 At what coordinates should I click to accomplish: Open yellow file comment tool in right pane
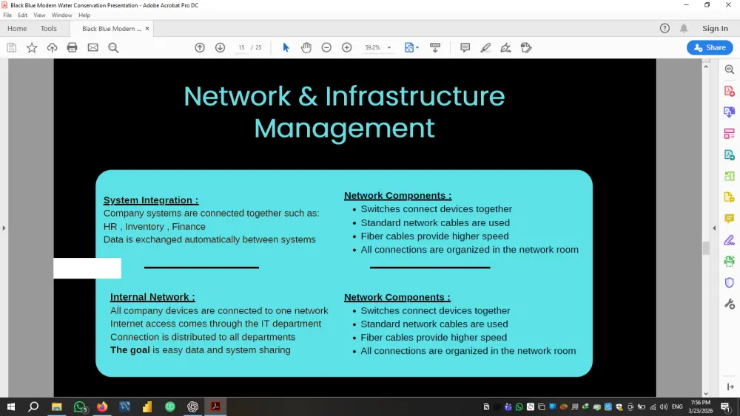[729, 197]
